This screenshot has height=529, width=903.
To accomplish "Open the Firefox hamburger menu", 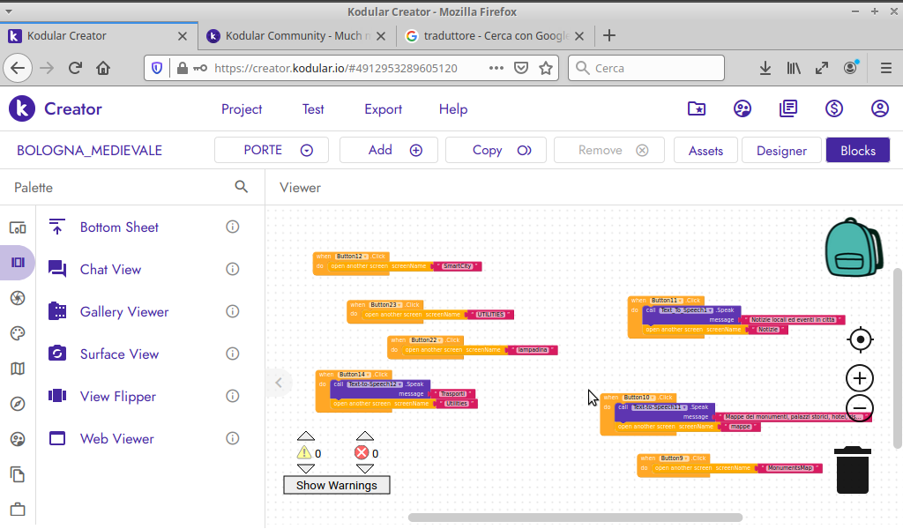I will 885,68.
